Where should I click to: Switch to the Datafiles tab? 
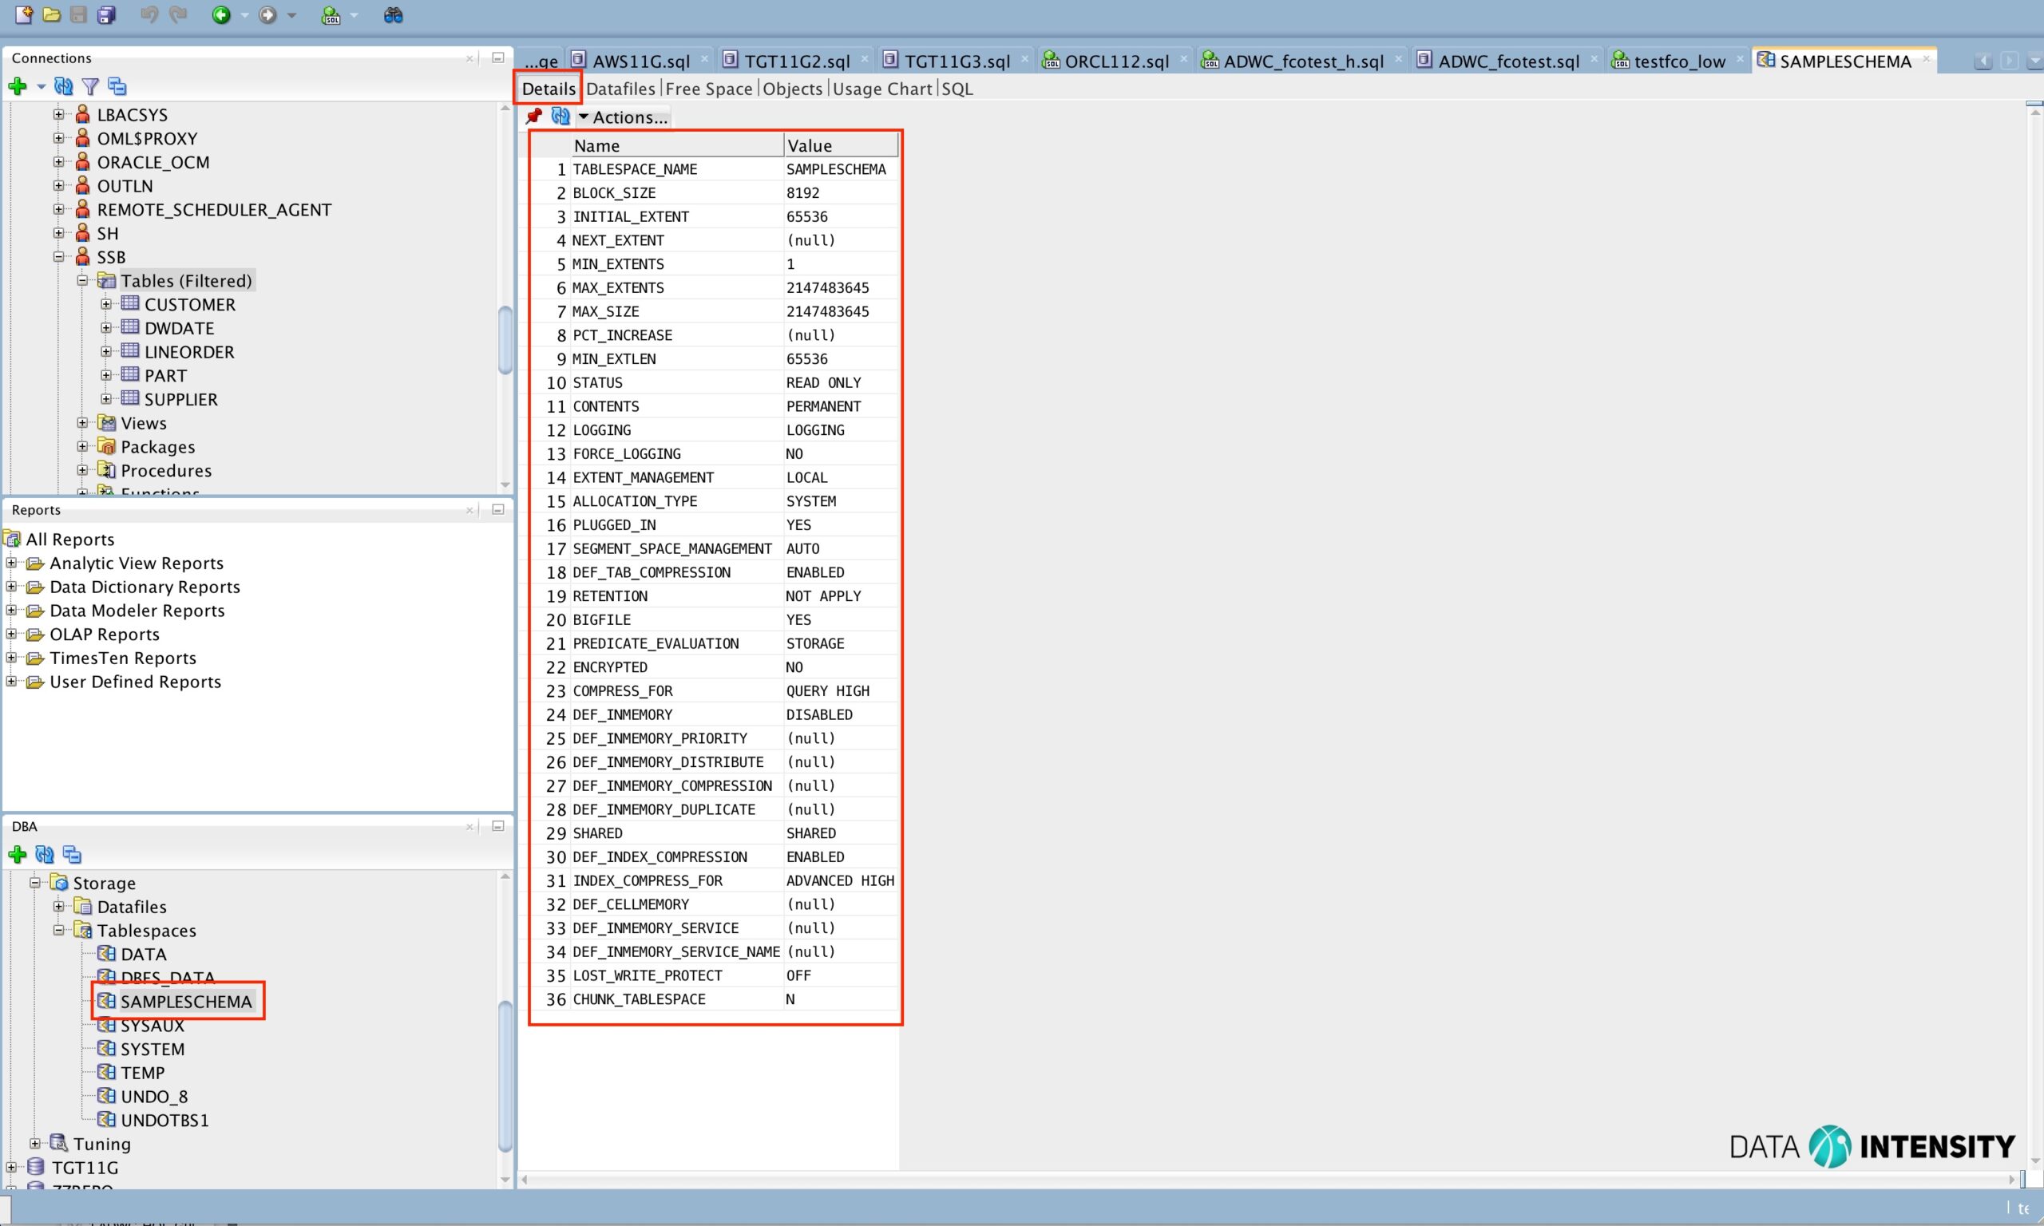pos(620,89)
